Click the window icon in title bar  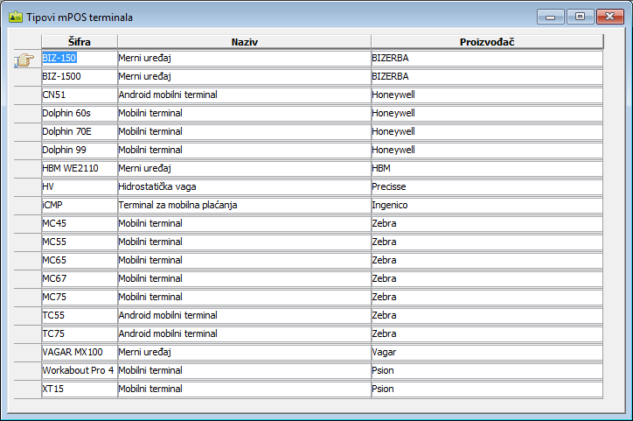[x=15, y=17]
